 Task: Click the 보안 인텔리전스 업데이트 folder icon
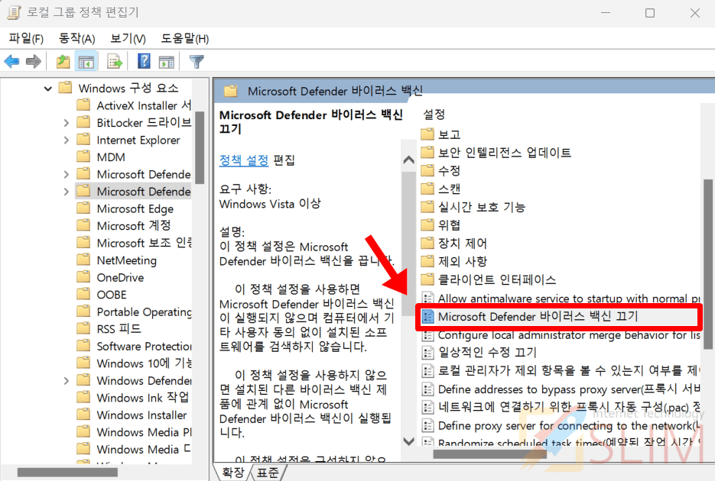pos(427,152)
